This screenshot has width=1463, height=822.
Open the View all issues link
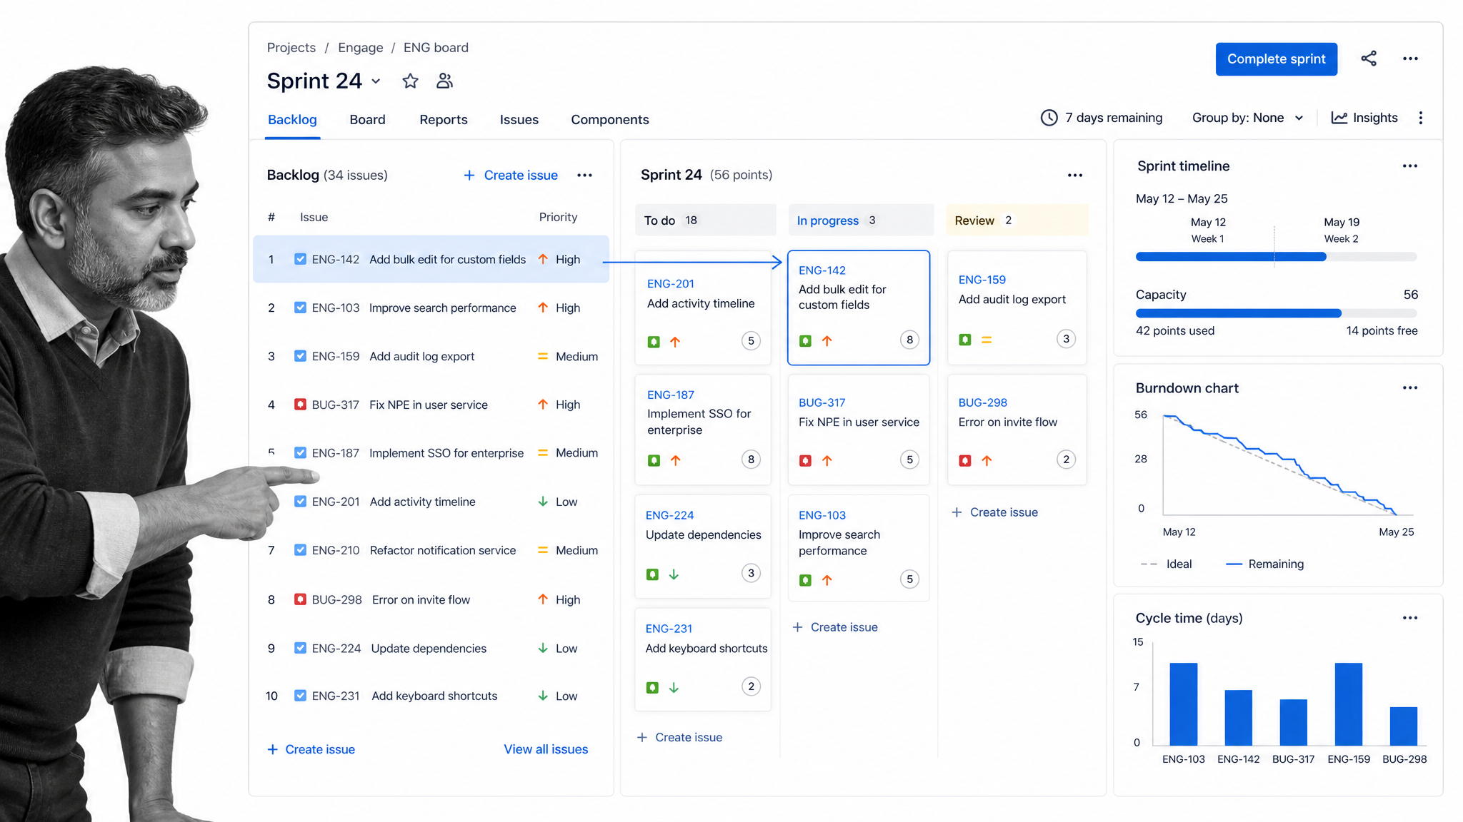tap(546, 749)
